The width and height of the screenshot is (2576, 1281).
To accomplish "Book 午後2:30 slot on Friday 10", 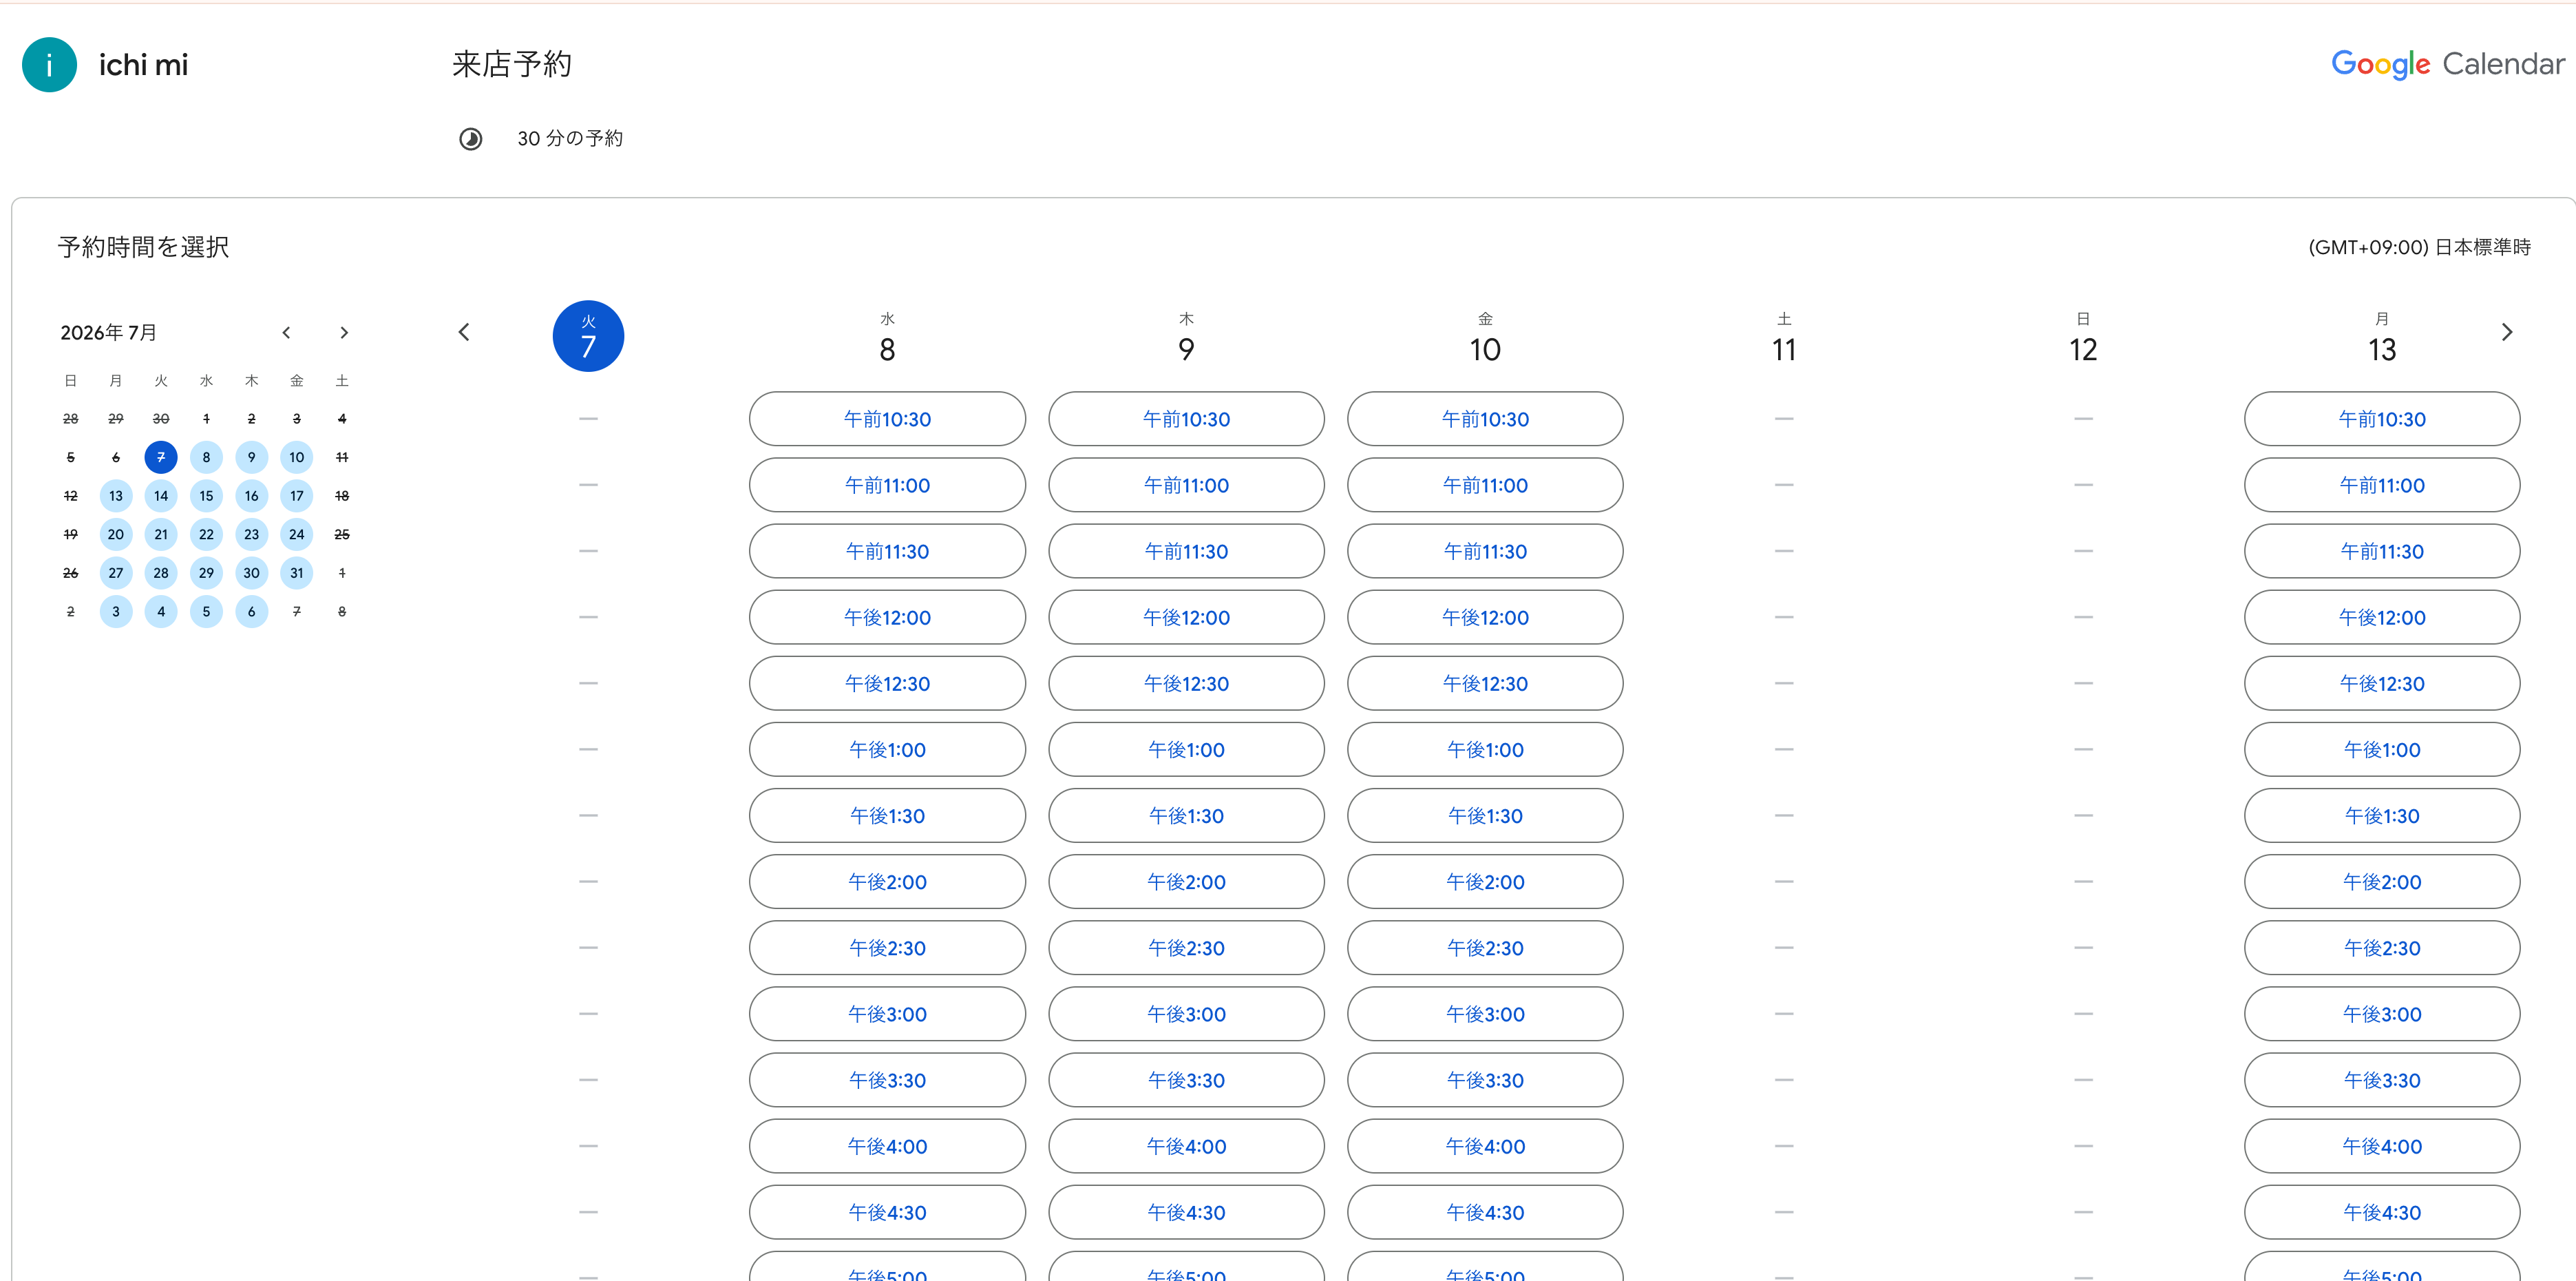I will point(1485,948).
